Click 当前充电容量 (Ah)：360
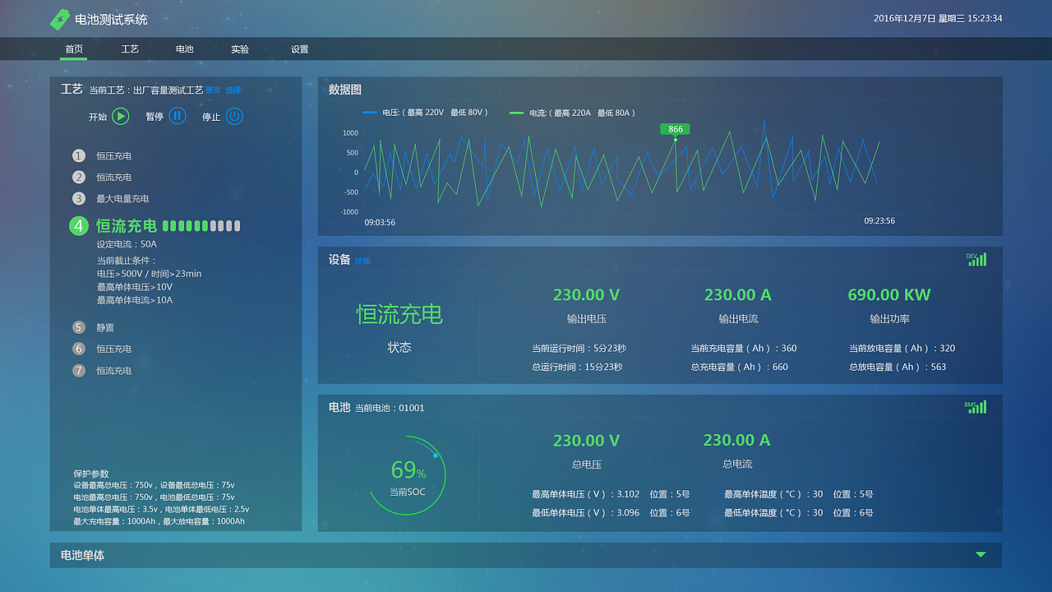 click(x=744, y=349)
